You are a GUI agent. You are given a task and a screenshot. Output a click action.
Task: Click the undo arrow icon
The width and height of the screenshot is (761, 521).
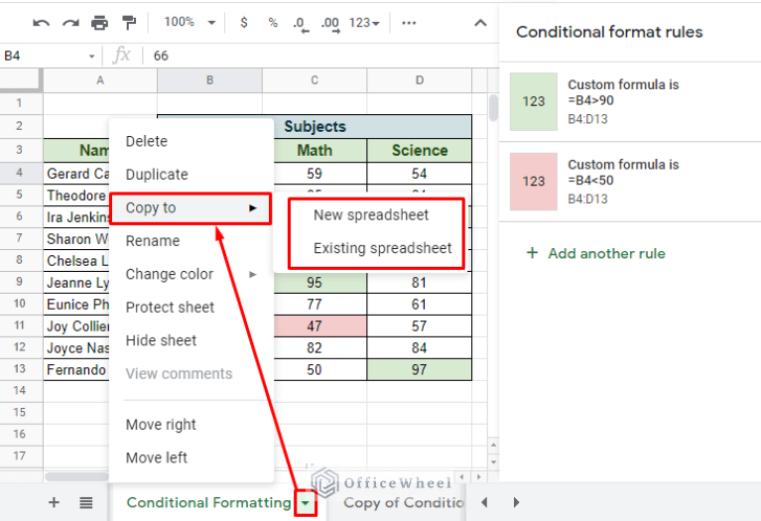[41, 23]
